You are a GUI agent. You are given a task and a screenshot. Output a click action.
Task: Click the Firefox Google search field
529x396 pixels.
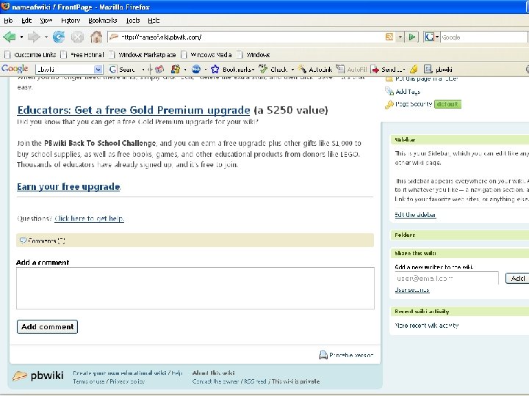[483, 37]
